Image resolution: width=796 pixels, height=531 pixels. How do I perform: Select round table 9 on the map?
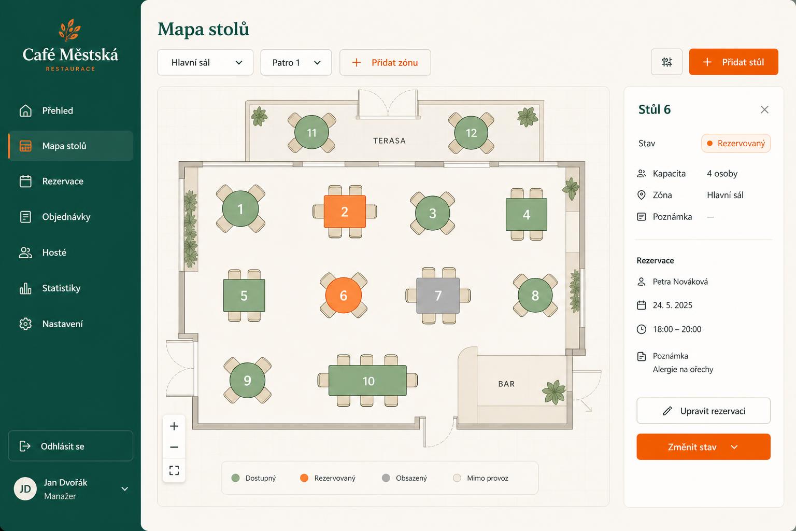[247, 380]
